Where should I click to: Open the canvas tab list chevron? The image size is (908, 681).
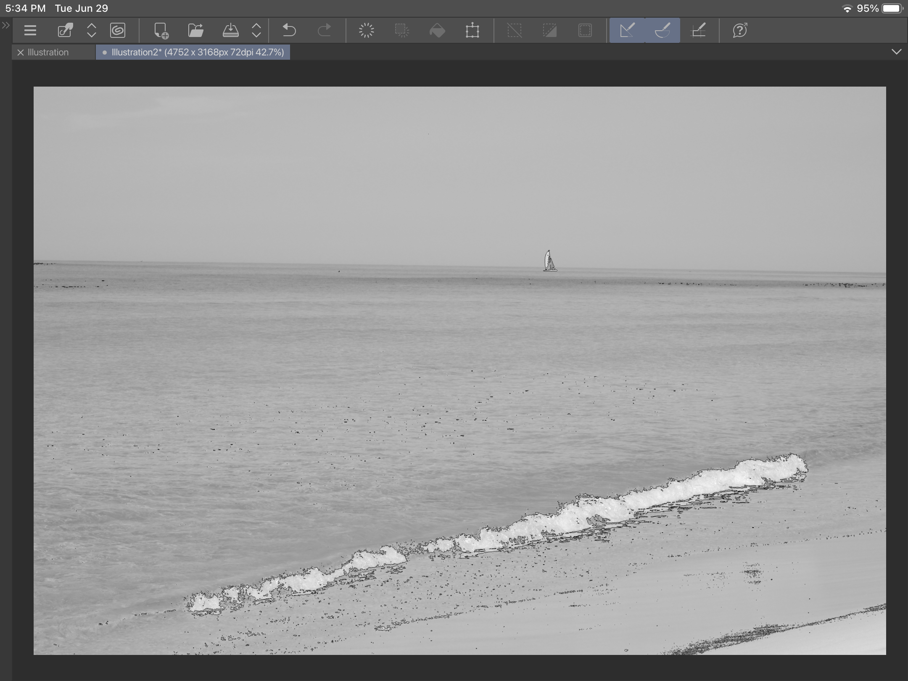pos(897,52)
